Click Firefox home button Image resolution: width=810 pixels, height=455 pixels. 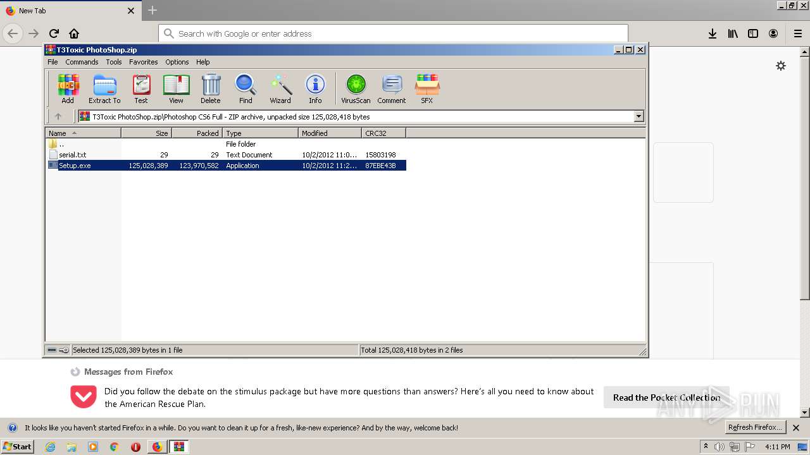click(74, 33)
